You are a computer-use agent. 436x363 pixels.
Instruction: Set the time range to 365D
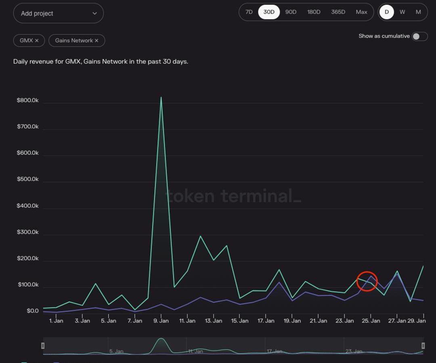338,12
